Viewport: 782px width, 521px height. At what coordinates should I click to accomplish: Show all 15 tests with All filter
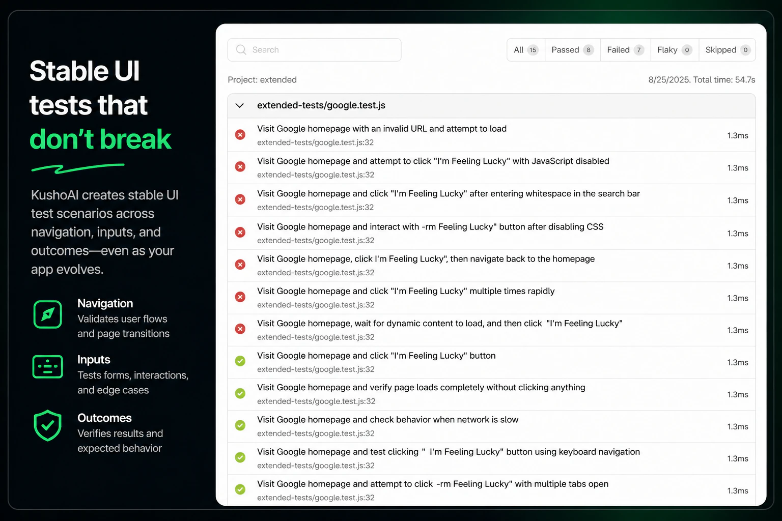pos(526,50)
